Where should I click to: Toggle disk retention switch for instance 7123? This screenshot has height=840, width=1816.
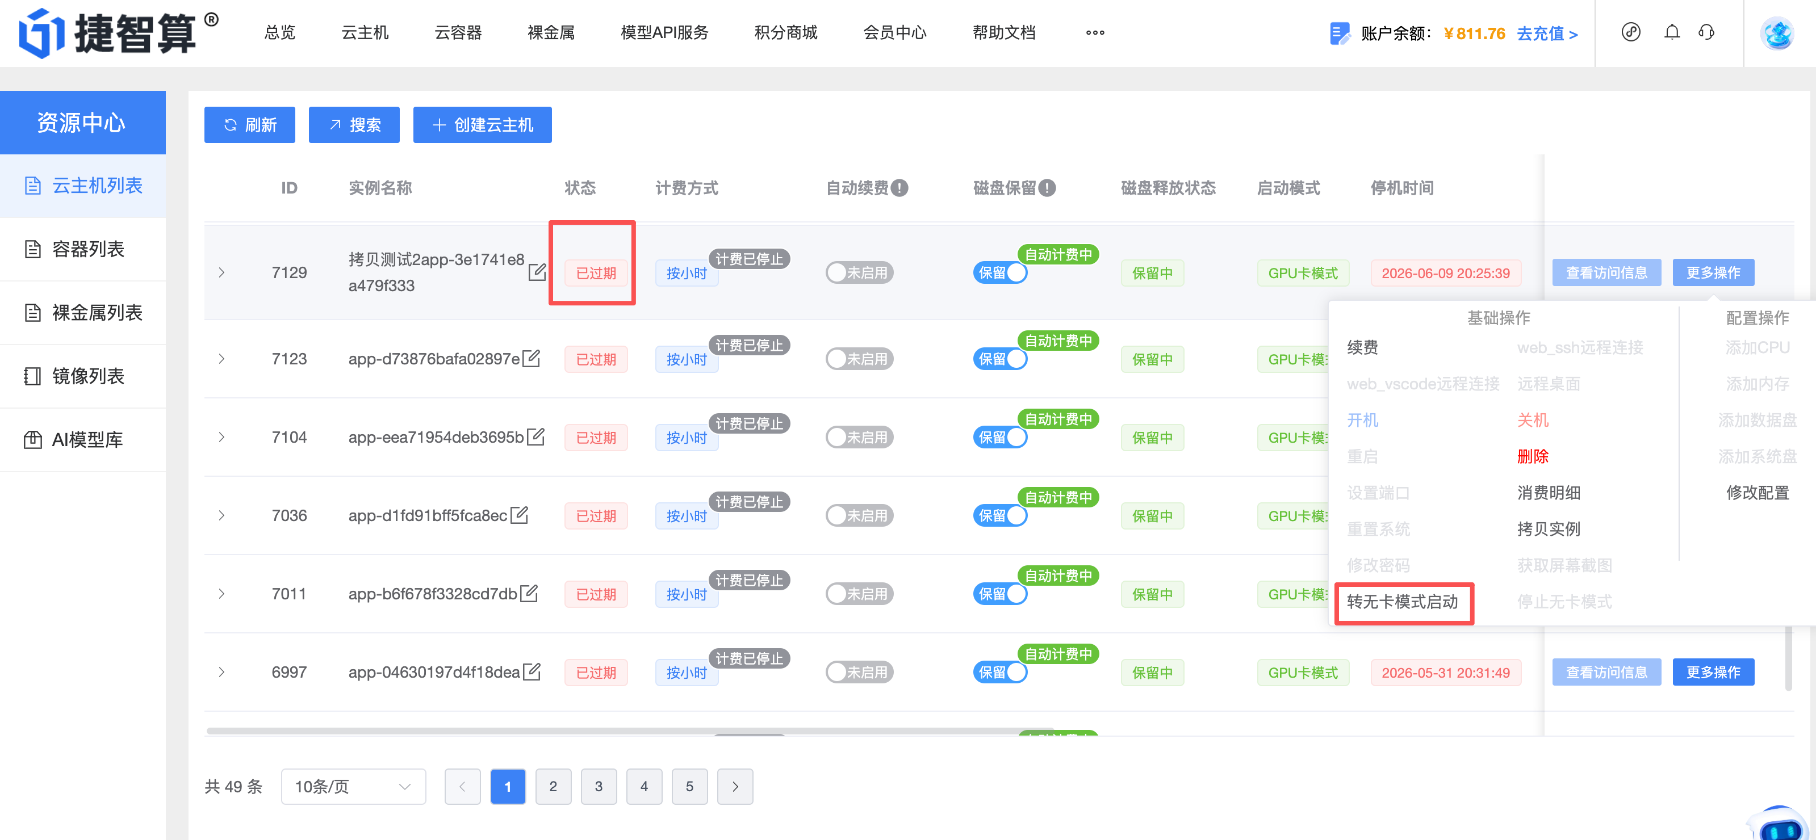click(999, 359)
